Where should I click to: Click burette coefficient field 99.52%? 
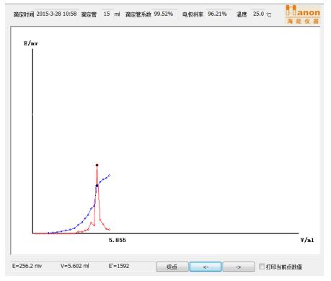pos(164,14)
